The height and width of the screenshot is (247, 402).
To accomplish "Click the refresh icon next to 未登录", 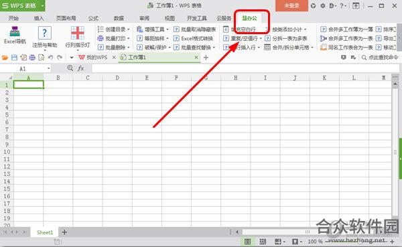I will pyautogui.click(x=314, y=5).
